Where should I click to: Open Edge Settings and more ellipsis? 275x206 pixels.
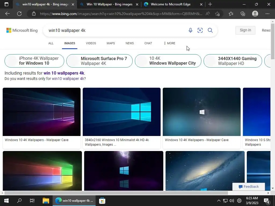coord(267,14)
